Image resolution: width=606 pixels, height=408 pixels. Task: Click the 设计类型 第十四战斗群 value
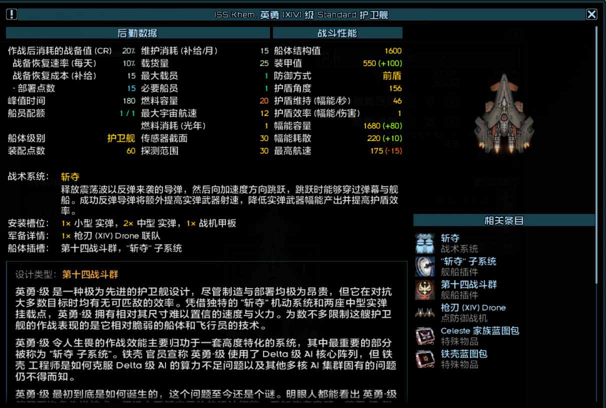[x=90, y=274]
